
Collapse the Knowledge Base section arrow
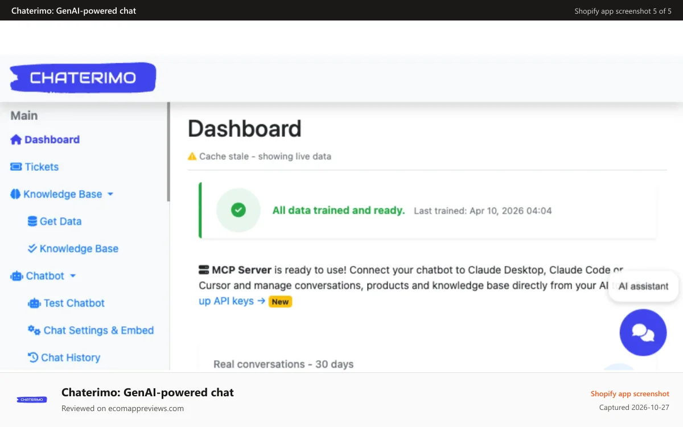(x=110, y=194)
